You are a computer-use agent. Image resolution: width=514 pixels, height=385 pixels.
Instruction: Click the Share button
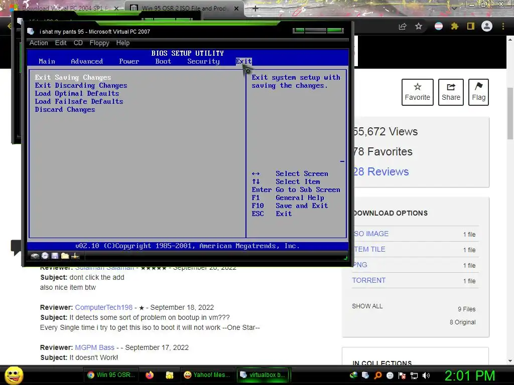tap(451, 92)
